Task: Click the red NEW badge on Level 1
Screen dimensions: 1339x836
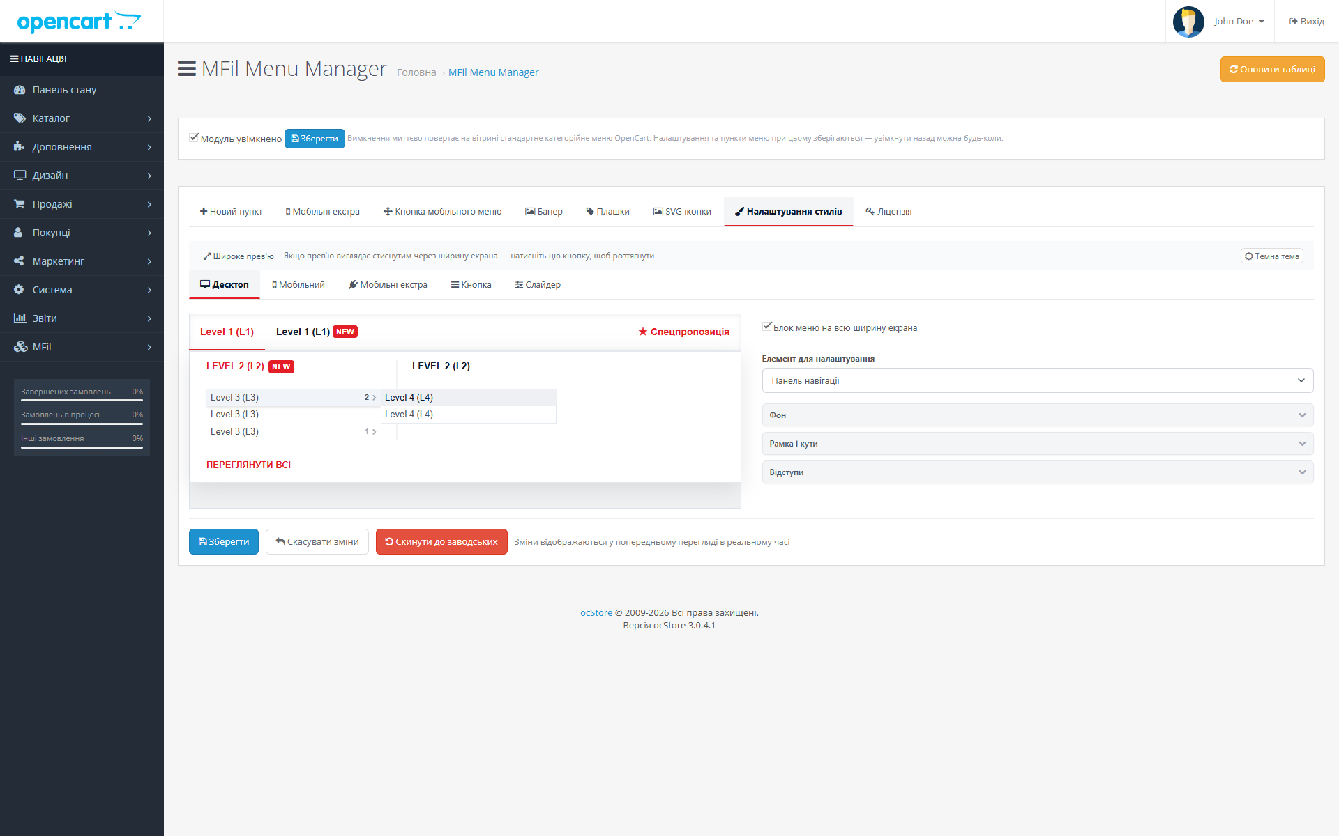Action: (345, 332)
